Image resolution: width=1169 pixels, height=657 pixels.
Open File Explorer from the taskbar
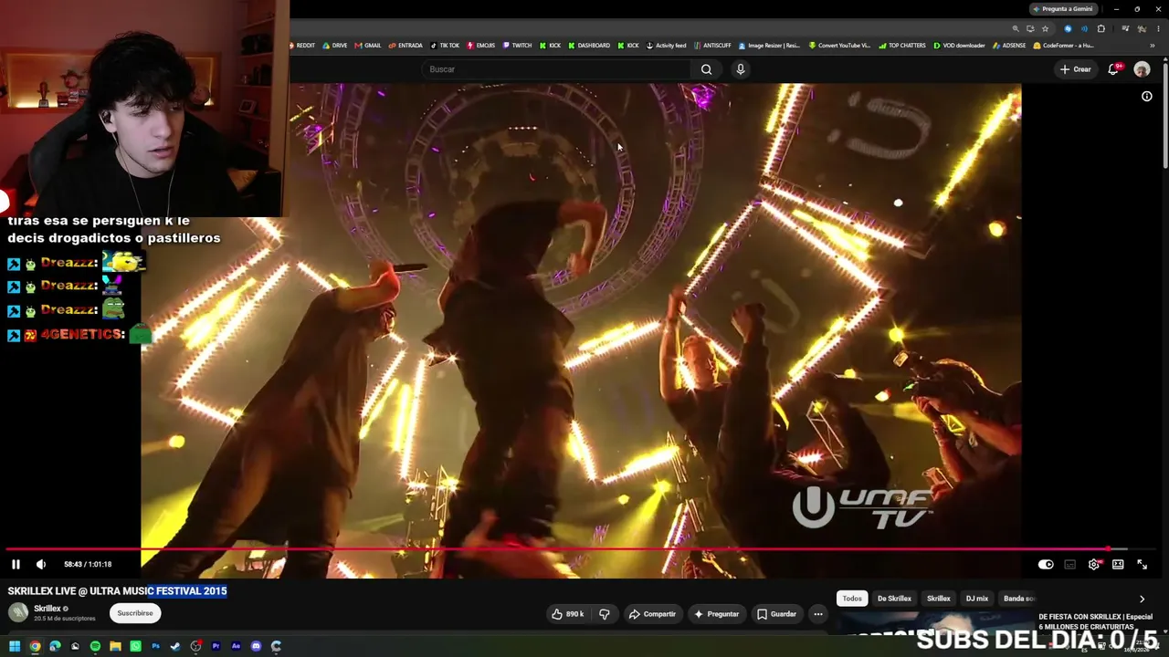coord(115,647)
